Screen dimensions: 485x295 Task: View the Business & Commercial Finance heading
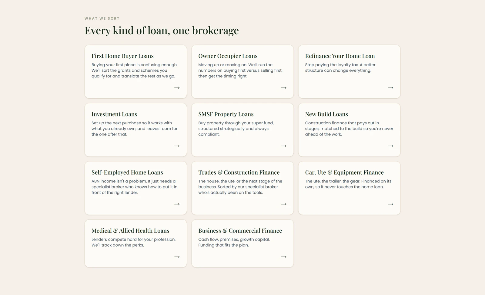(x=240, y=231)
